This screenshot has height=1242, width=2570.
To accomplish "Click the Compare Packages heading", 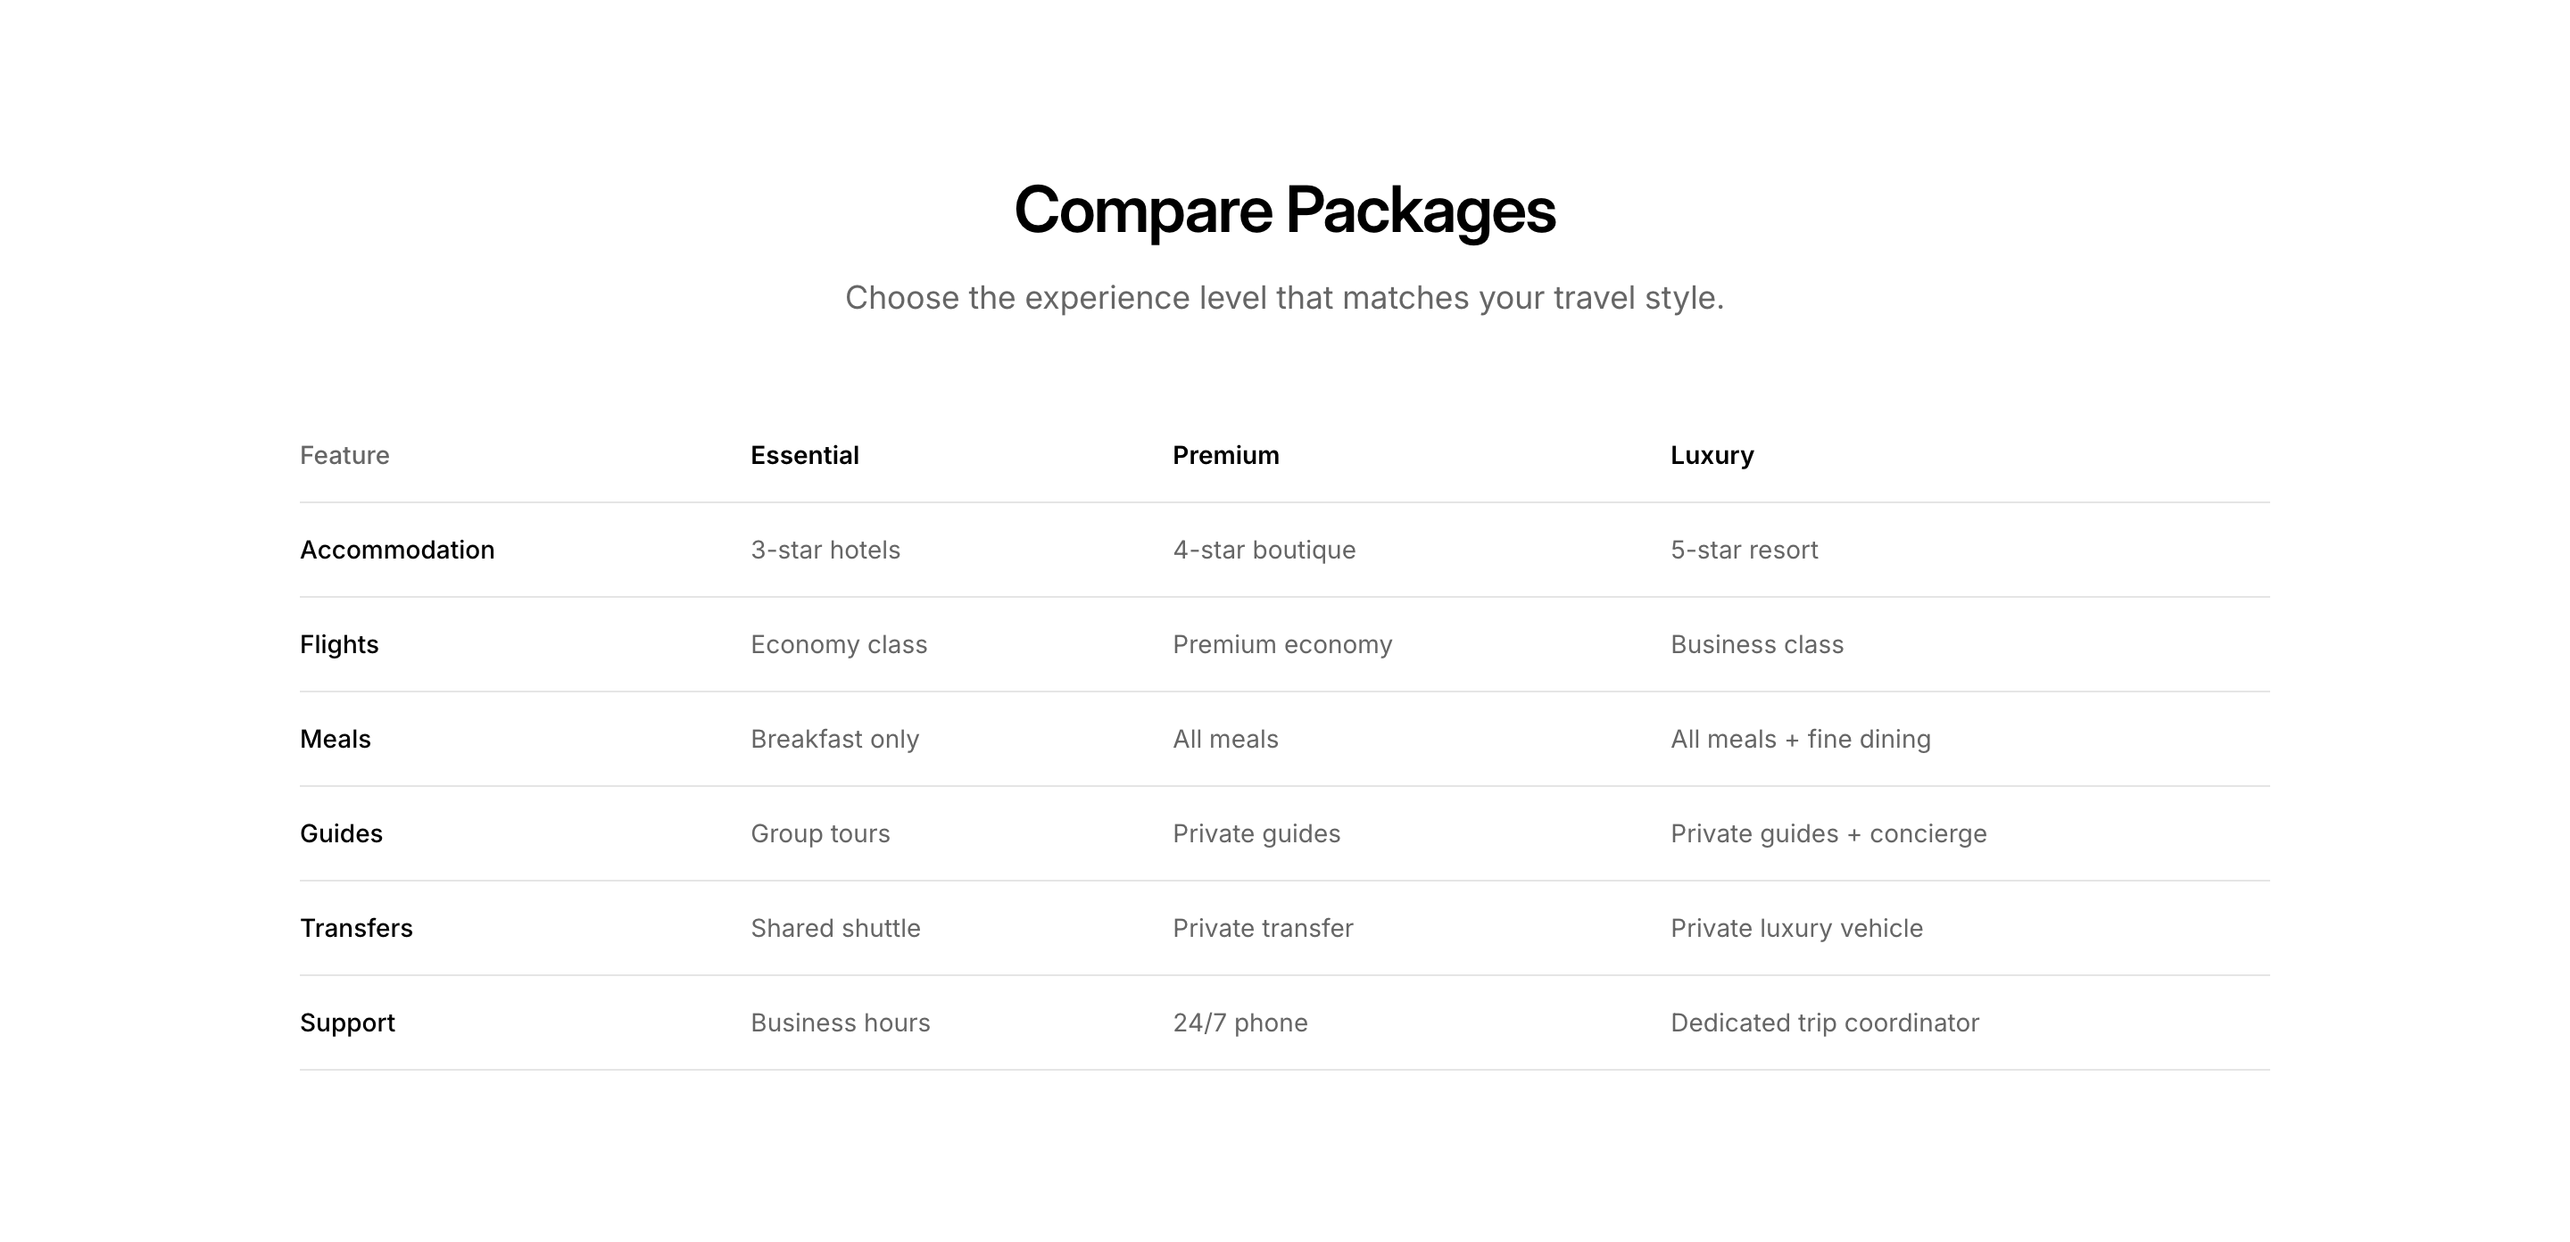I will pos(1284,211).
